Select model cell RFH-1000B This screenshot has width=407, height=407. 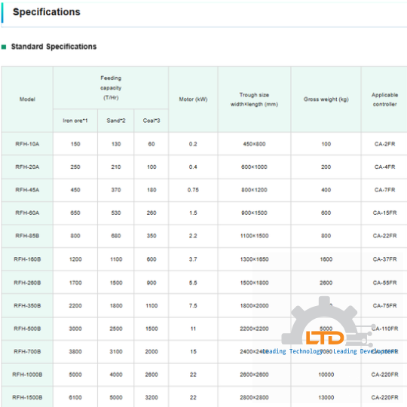point(27,375)
